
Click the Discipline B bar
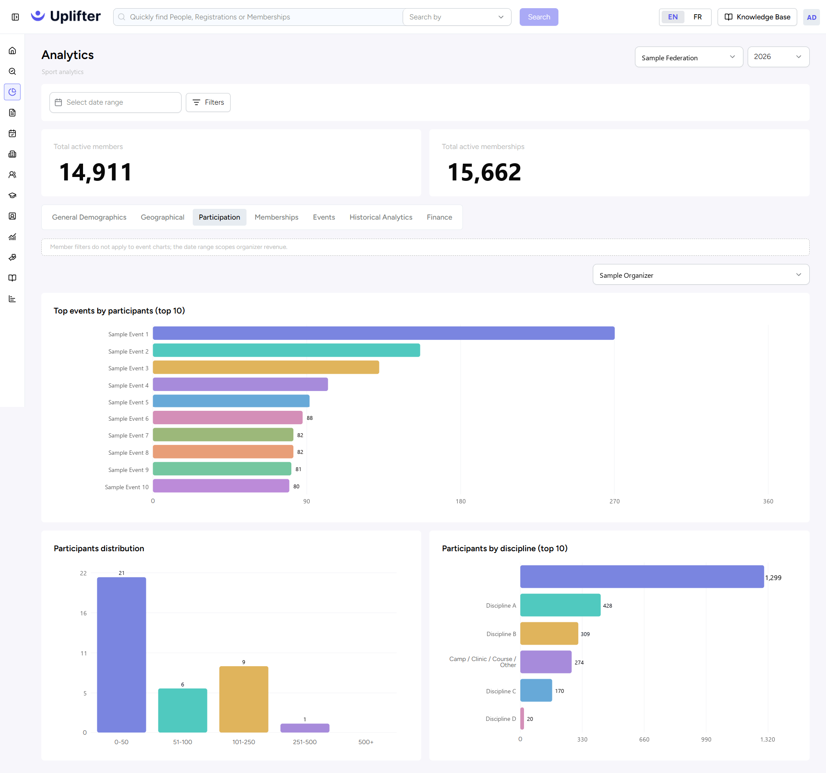(549, 634)
